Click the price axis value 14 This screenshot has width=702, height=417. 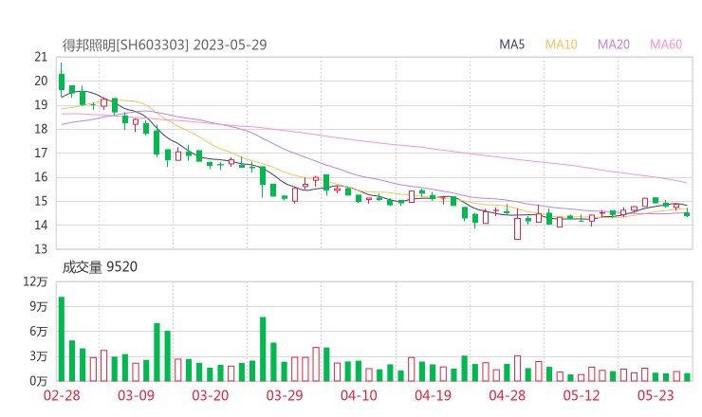coord(41,225)
